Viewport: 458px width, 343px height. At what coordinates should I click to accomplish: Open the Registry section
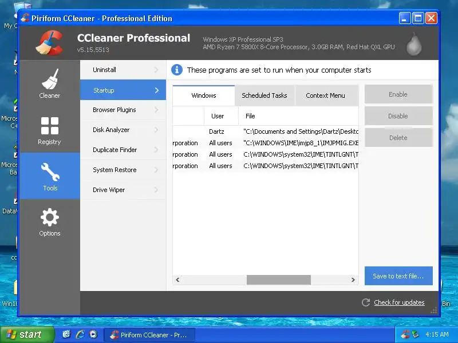[x=50, y=130]
